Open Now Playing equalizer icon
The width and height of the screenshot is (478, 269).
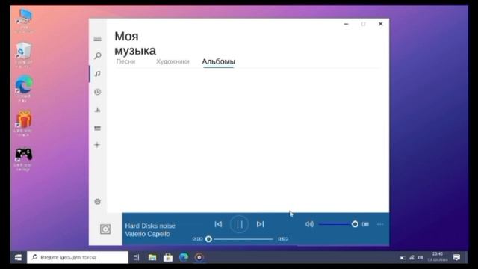coord(98,110)
